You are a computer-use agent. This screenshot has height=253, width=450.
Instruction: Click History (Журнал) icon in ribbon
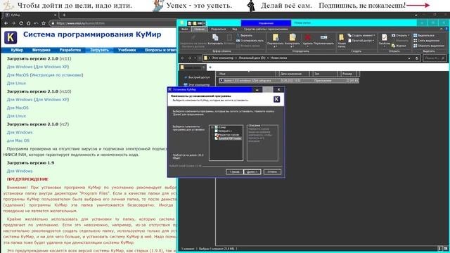[393, 46]
